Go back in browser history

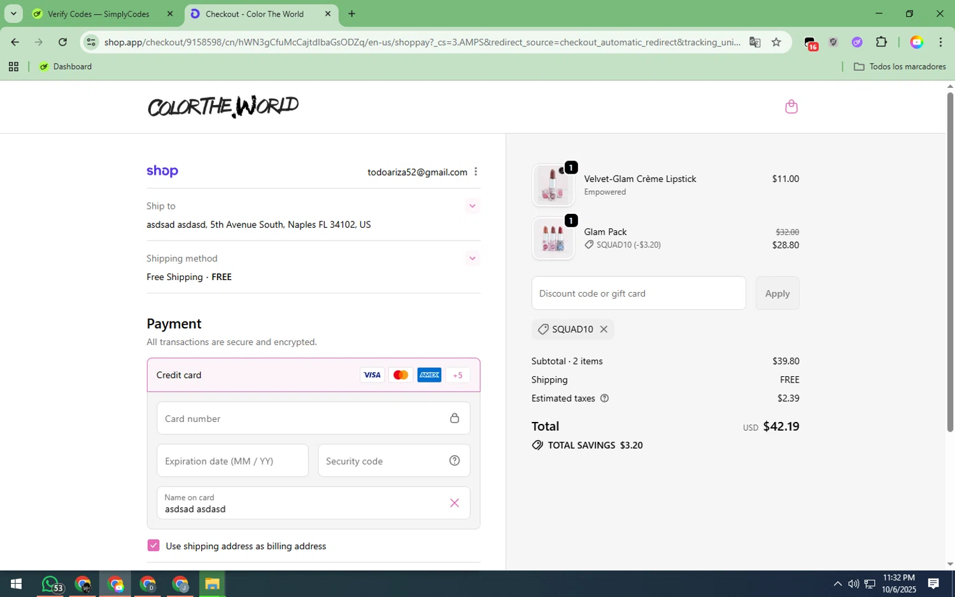(x=15, y=42)
